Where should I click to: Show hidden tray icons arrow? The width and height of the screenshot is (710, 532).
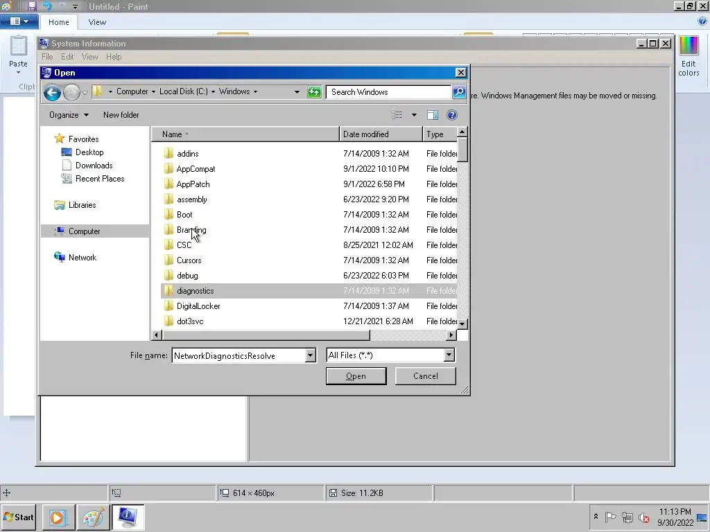[596, 517]
